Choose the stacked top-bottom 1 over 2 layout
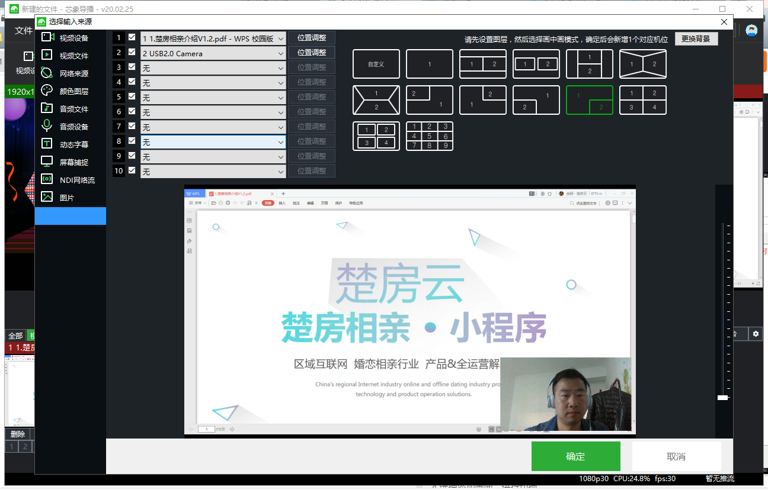Viewport: 768px width, 490px height. [x=590, y=64]
